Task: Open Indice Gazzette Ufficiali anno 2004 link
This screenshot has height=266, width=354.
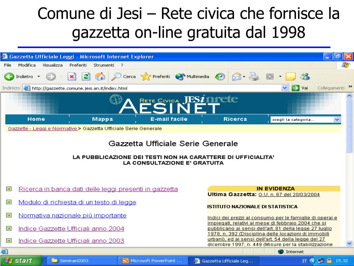Action: pos(71,229)
